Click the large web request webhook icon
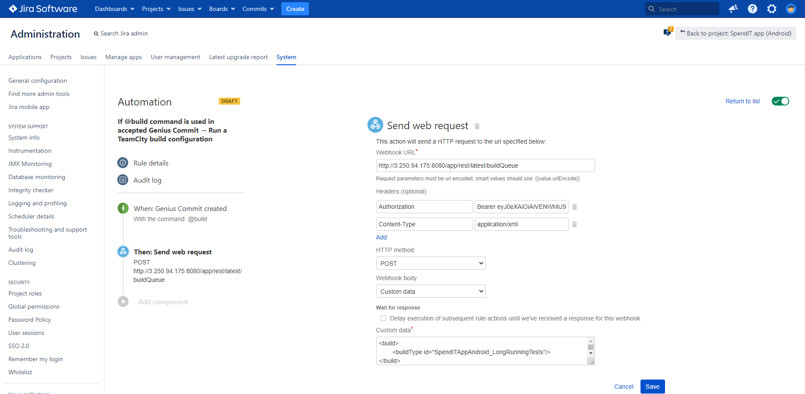 (x=375, y=125)
